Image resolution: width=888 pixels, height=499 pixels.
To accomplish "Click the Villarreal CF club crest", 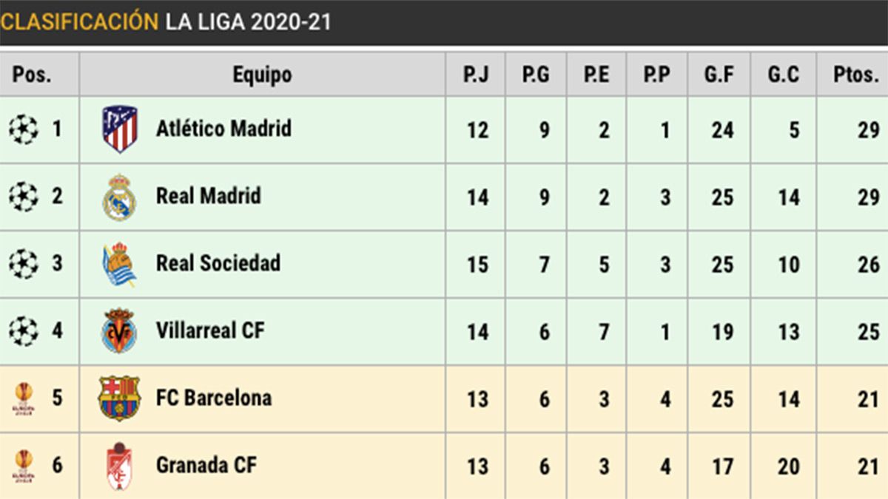I will point(119,331).
